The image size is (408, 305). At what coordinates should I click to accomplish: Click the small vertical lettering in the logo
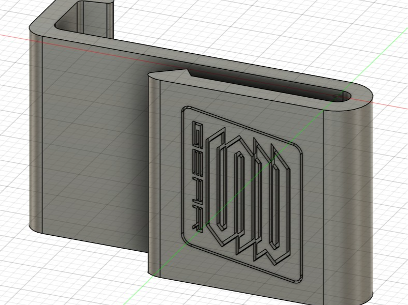click(198, 176)
